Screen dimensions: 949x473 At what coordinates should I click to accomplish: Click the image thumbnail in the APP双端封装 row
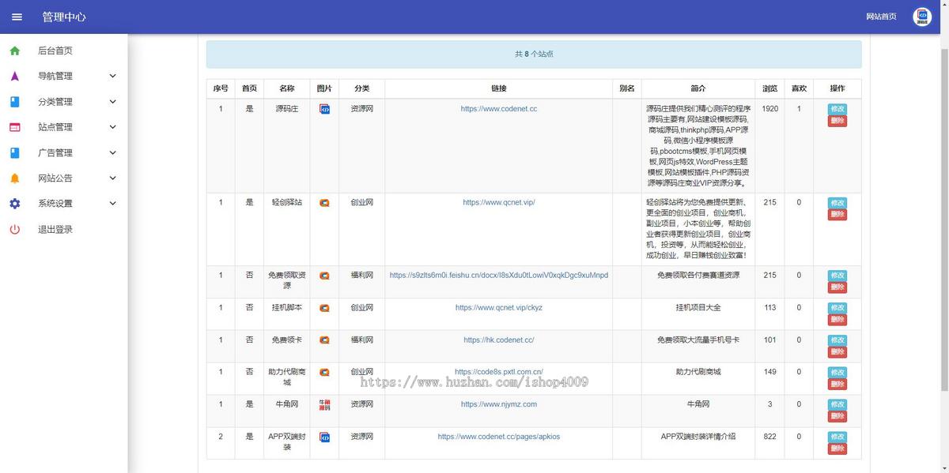click(x=324, y=437)
